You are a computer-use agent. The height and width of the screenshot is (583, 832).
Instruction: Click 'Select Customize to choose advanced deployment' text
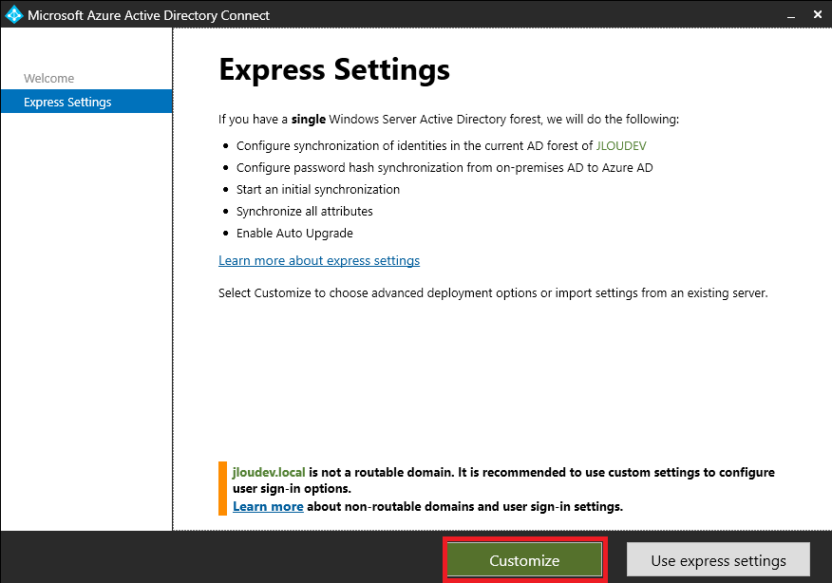tap(493, 292)
